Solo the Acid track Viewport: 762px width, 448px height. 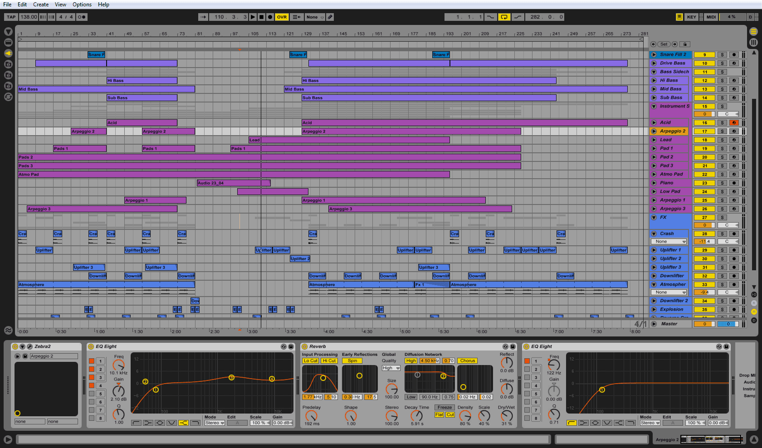722,122
